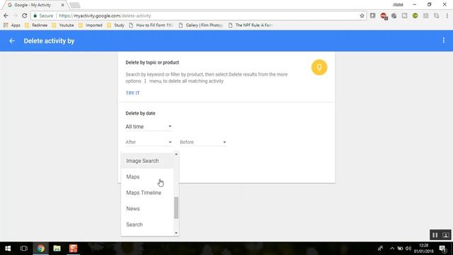
Task: Open the Youtube bookmark folder
Action: point(63,25)
